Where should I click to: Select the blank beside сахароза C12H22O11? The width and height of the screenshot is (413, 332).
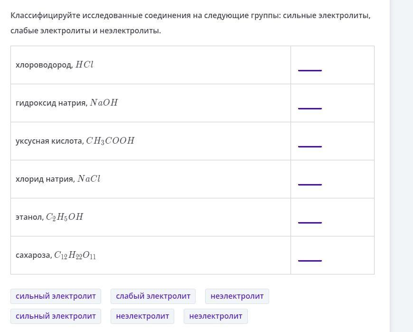pyautogui.click(x=310, y=257)
